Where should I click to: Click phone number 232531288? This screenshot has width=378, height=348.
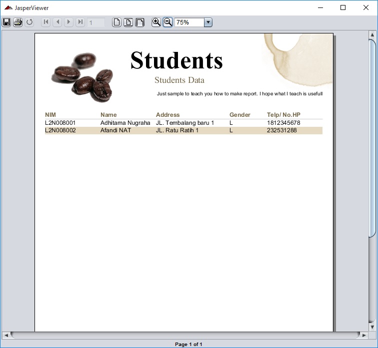[282, 130]
